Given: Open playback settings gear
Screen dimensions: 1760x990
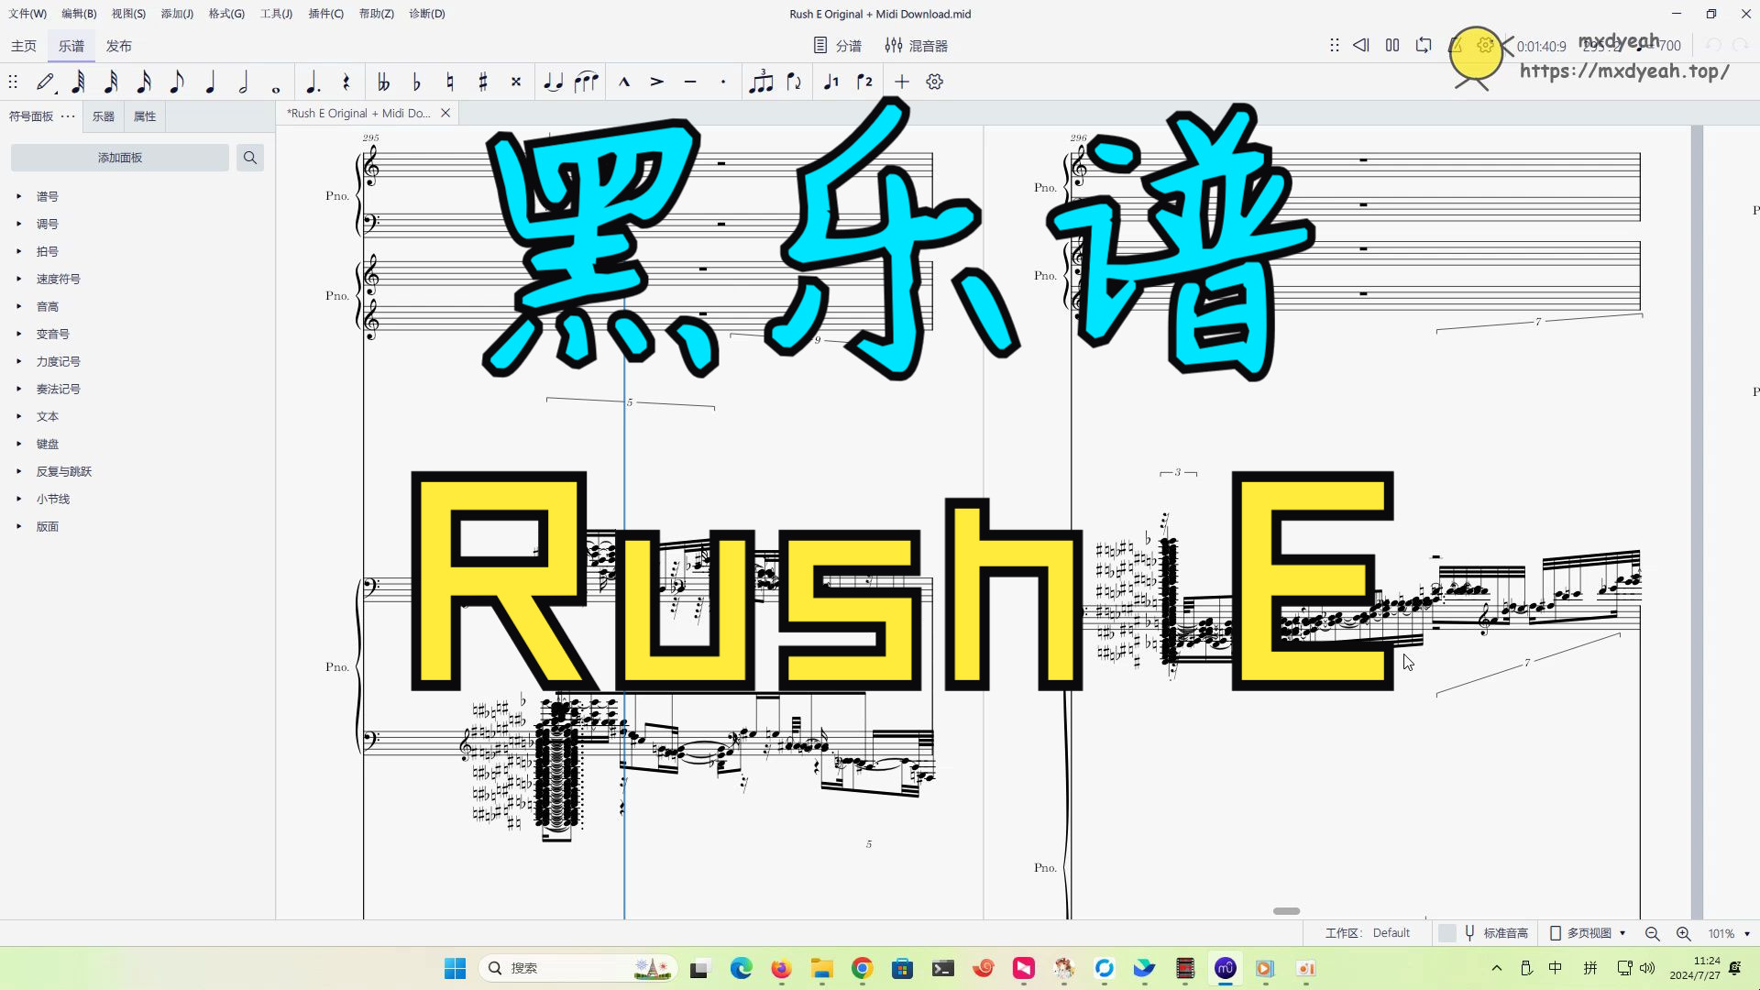Looking at the screenshot, I should pyautogui.click(x=1486, y=45).
